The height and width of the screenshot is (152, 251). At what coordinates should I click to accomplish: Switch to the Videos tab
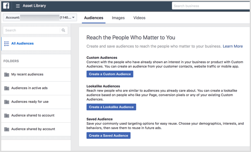pyautogui.click(x=139, y=18)
